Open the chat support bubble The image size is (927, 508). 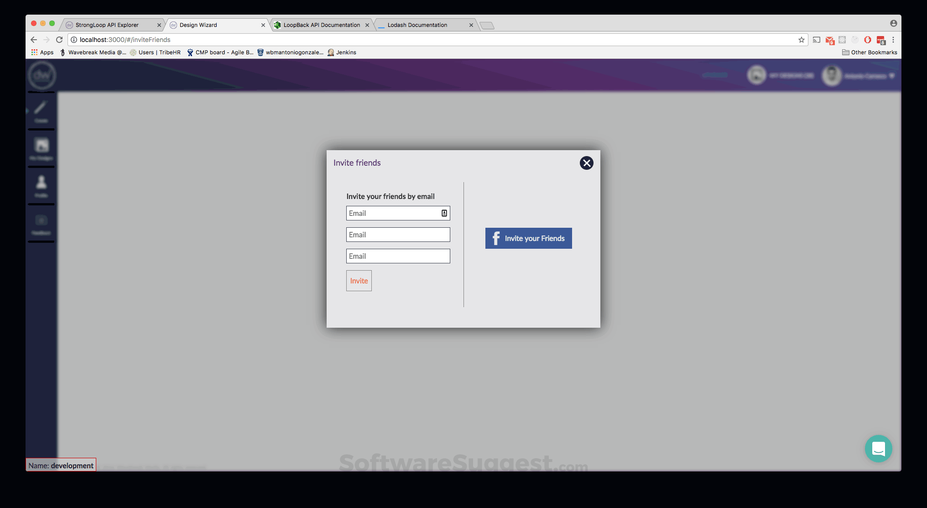click(878, 449)
